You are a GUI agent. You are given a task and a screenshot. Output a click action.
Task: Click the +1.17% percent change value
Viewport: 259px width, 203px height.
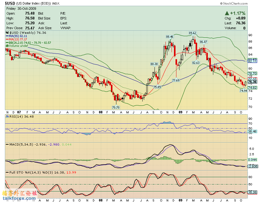tap(238, 13)
